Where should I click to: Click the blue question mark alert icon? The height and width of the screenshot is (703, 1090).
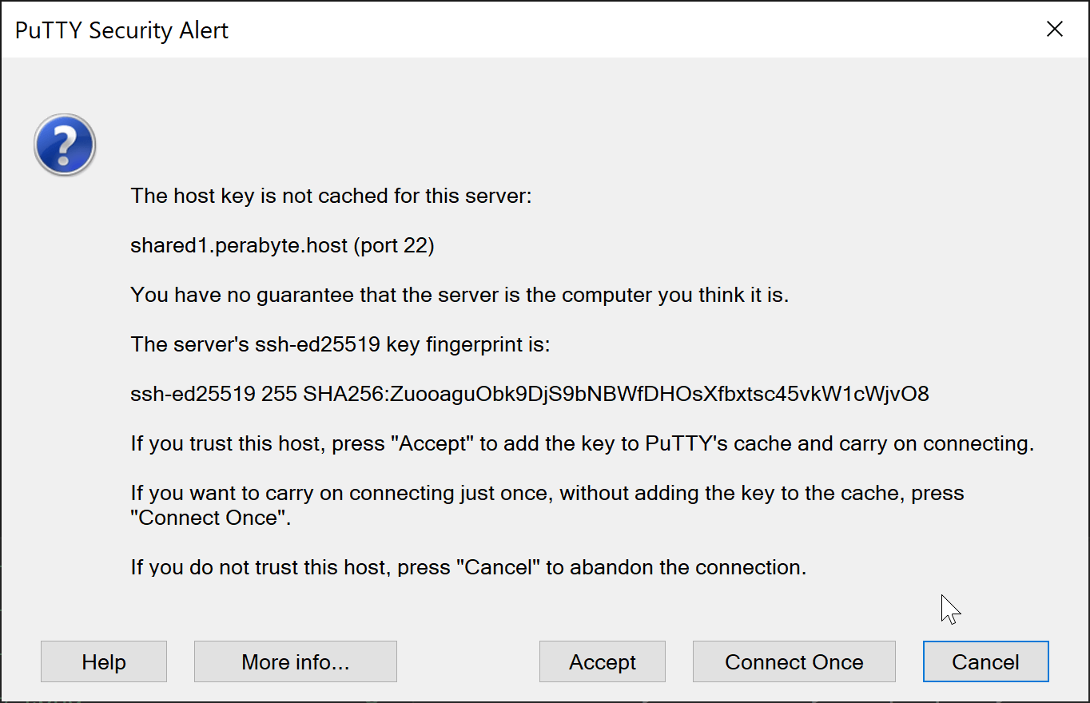[x=65, y=145]
